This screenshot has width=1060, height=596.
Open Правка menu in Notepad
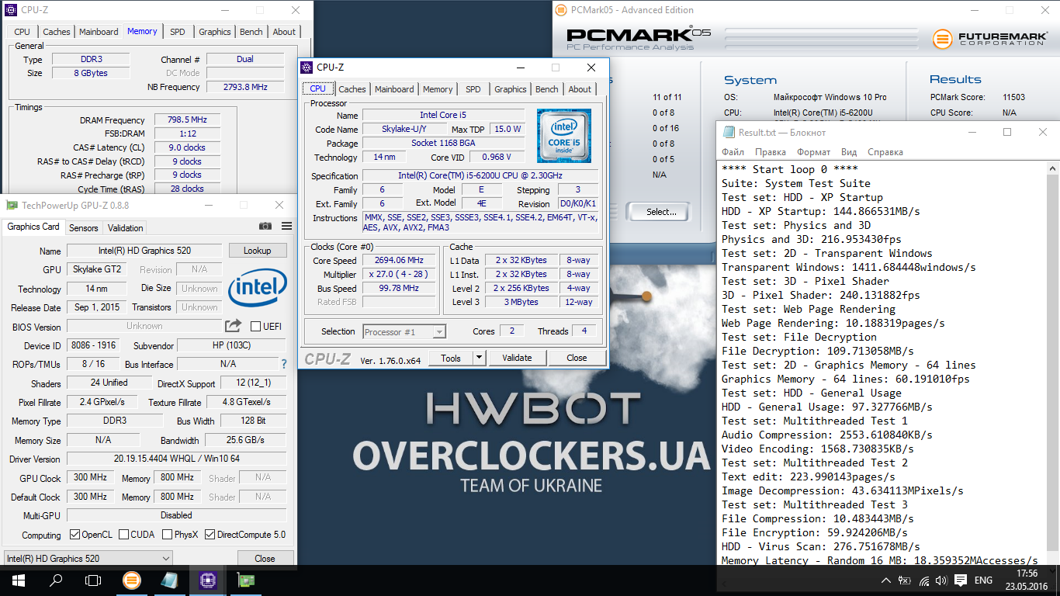771,152
